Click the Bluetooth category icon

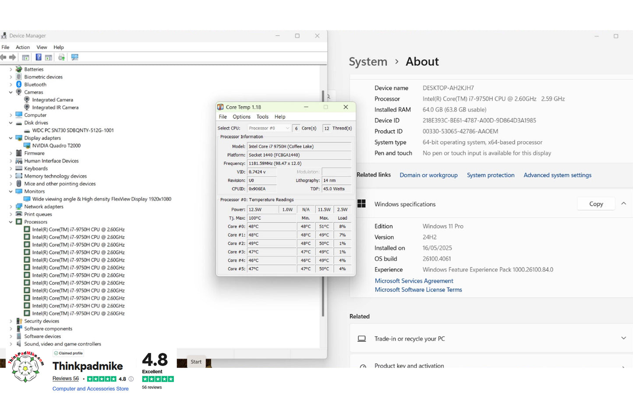(19, 84)
